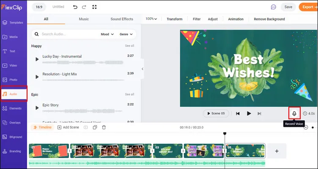Select scene 05 Best Wishes thumbnail

pyautogui.click(x=245, y=151)
